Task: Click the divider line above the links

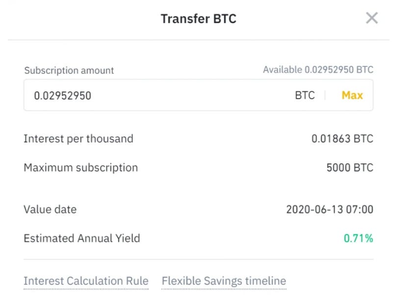Action: [198, 259]
